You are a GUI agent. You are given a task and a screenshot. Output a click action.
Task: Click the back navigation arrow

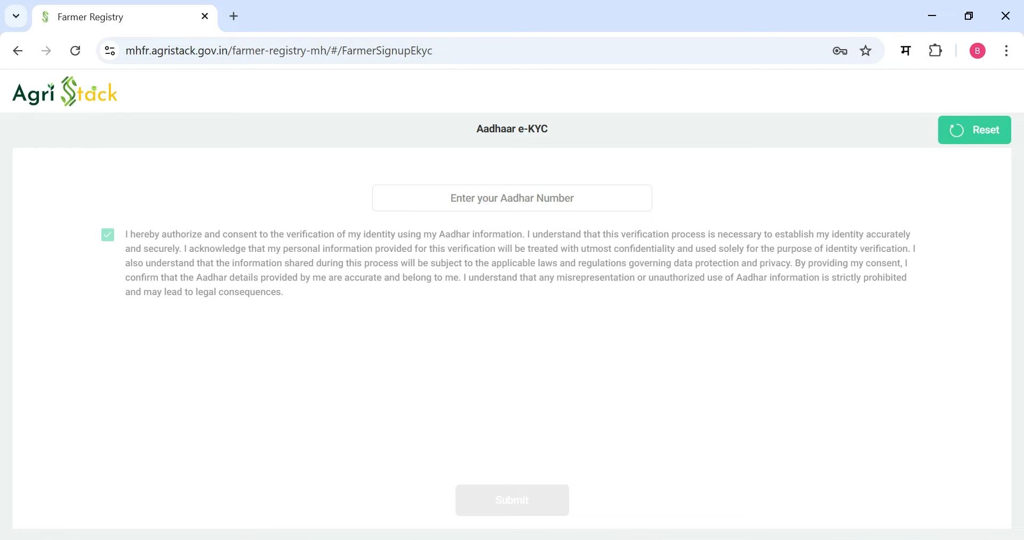pos(18,51)
